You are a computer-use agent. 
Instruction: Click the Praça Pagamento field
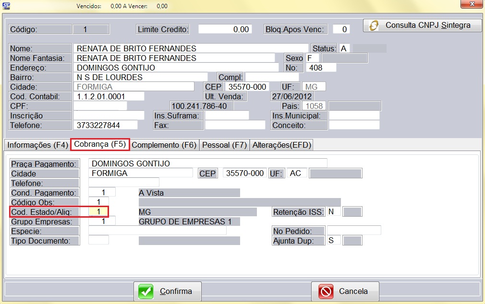tap(207, 164)
